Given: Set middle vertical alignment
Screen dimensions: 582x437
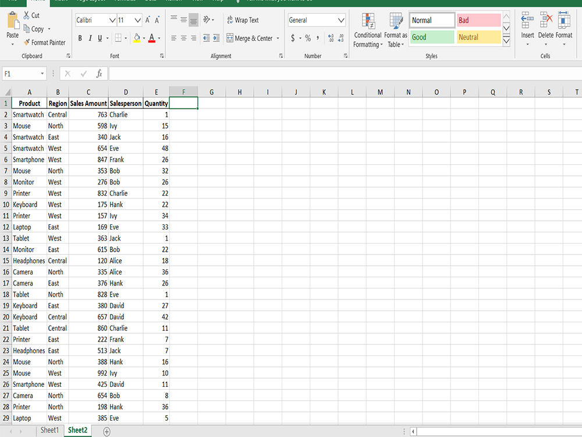Looking at the screenshot, I should click(x=184, y=19).
